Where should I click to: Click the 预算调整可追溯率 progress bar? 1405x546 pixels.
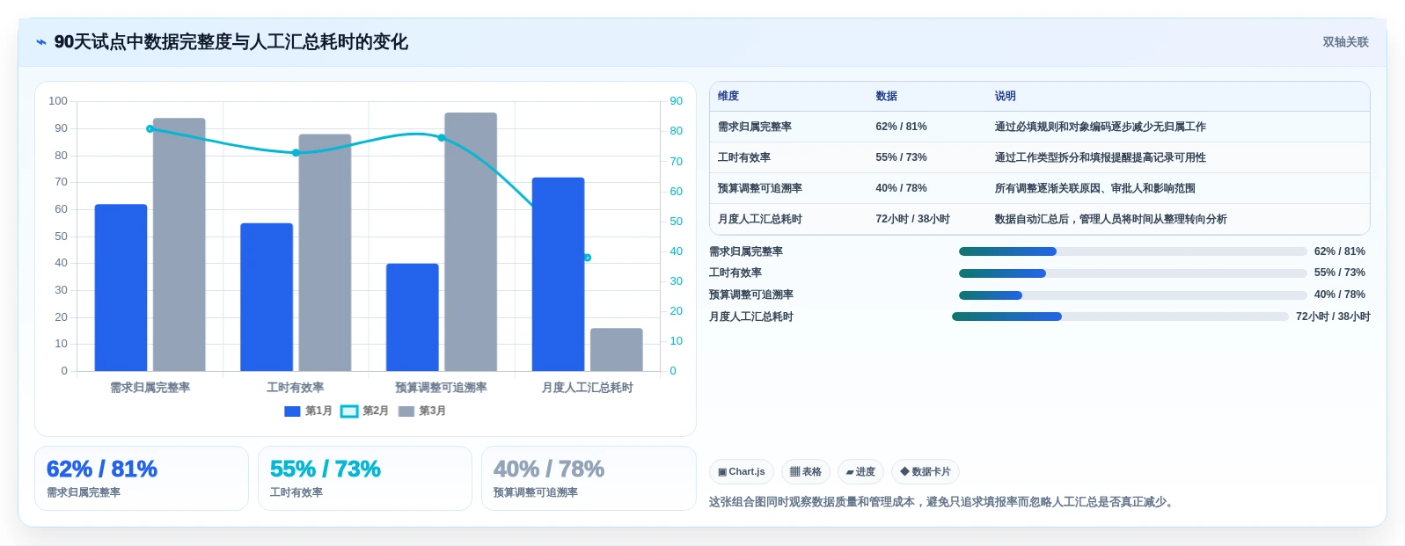pos(1132,295)
